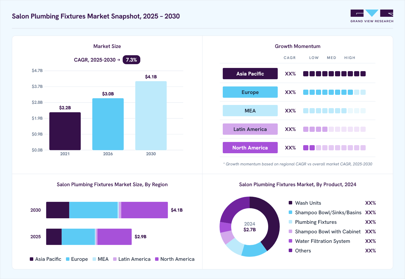Screen dimensions: 405x279
Task: Click the Salon Plumbing Fixtures Market Snapshot title
Action: coord(96,16)
